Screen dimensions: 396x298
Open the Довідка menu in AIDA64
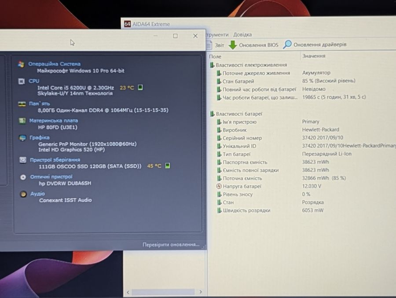pos(242,34)
